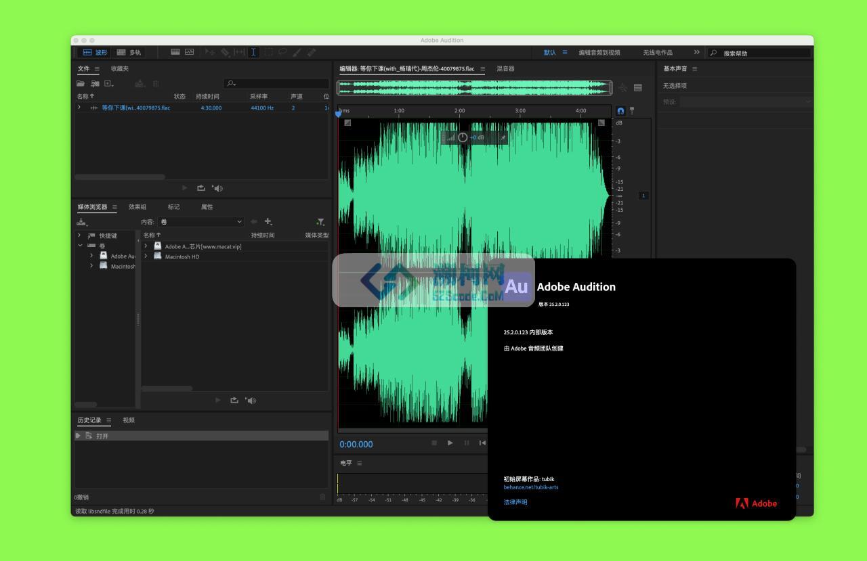Click the New File icon
Image resolution: width=867 pixels, height=561 pixels.
coord(108,83)
